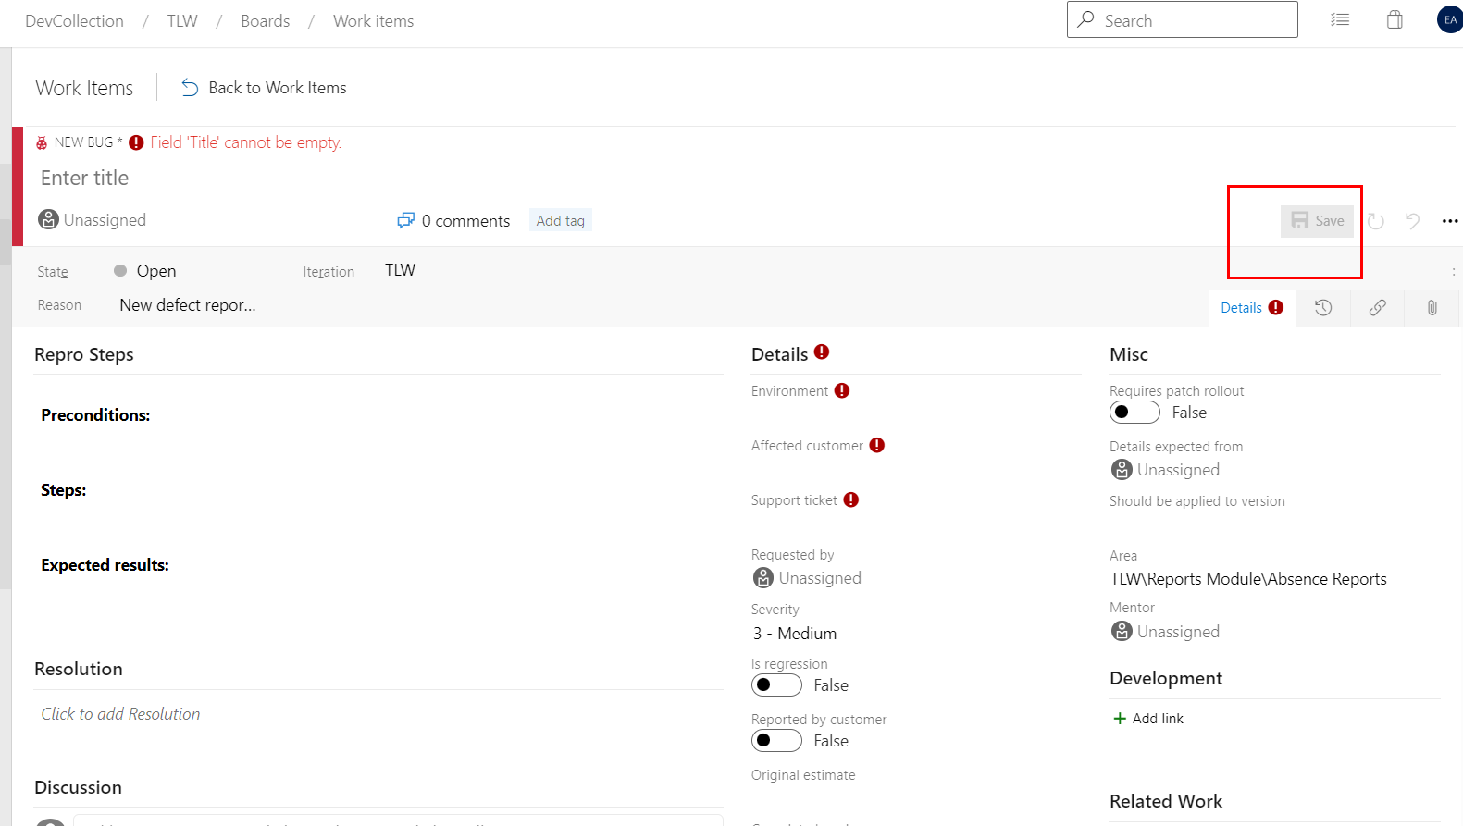Click the plus icon beside Add link
1463x826 pixels.
(1120, 719)
